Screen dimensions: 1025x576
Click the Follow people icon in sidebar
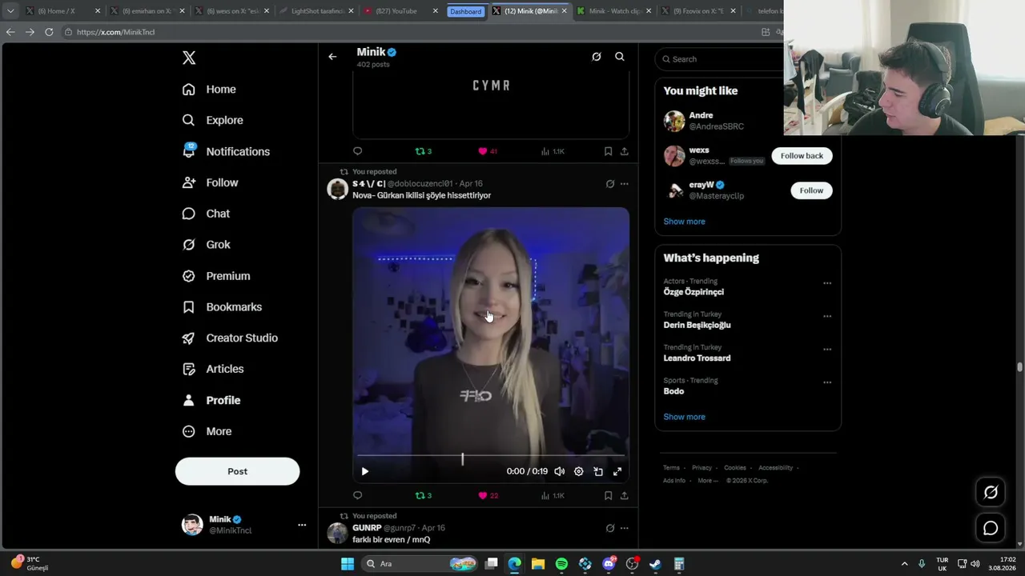click(189, 182)
